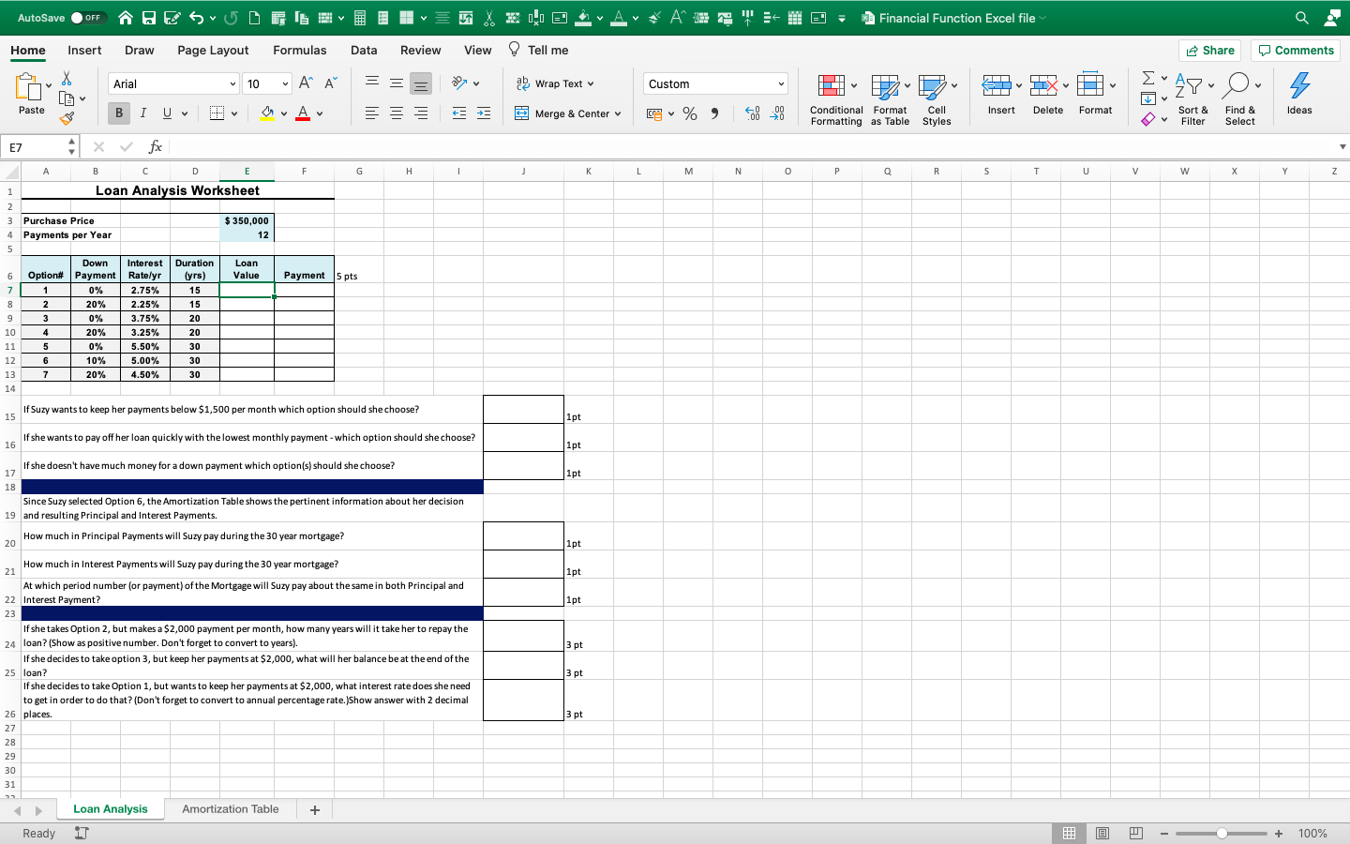Viewport: 1350px width, 844px height.
Task: Click the Share button
Action: (x=1209, y=50)
